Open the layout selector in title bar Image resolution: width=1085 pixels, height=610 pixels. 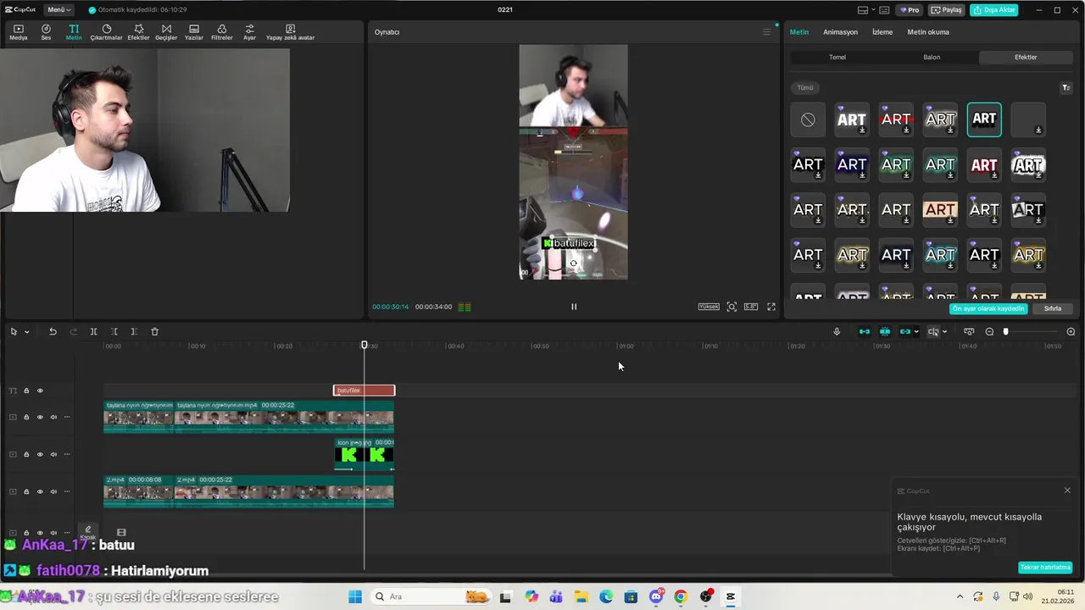pos(865,10)
